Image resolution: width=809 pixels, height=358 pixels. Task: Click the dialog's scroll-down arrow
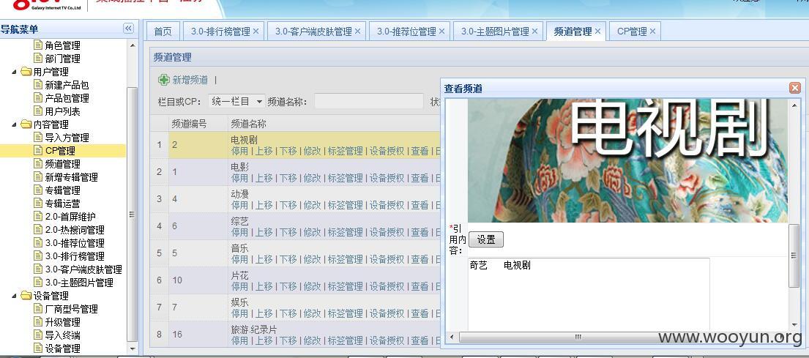click(794, 325)
